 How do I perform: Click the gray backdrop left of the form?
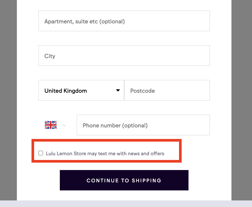(8, 100)
